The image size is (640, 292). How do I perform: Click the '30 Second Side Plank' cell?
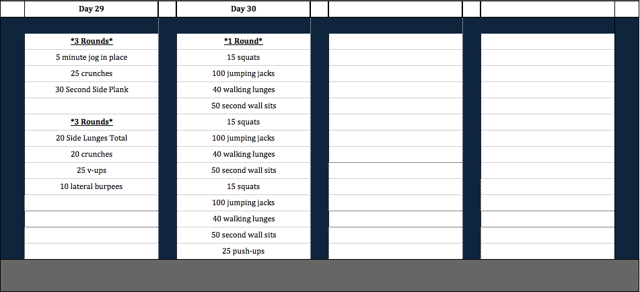point(92,89)
